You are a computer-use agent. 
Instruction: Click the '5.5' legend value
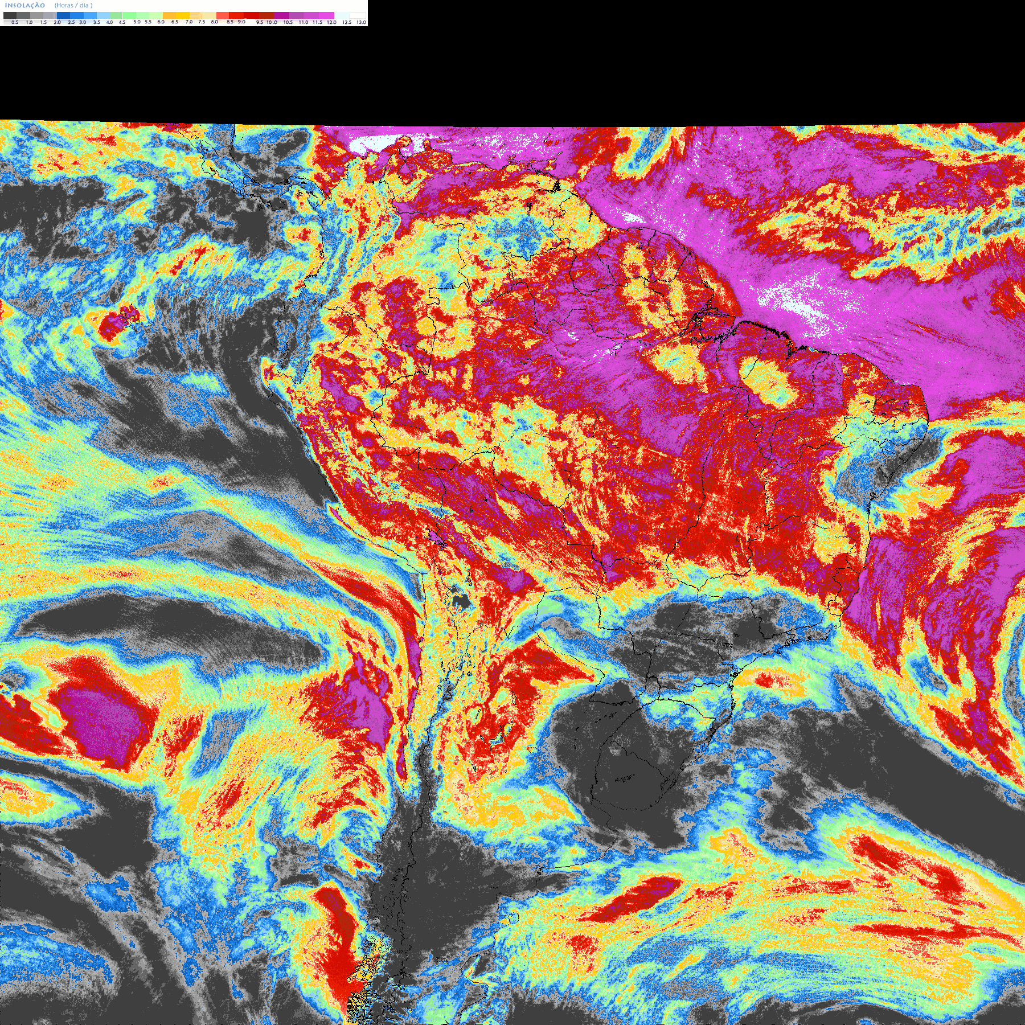[x=148, y=22]
